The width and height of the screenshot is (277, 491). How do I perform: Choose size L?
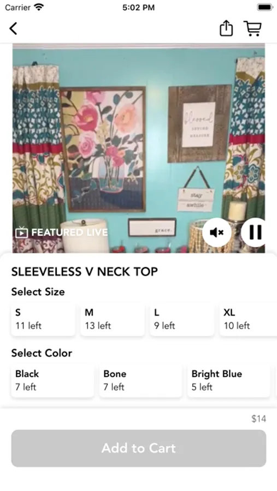[x=182, y=319]
